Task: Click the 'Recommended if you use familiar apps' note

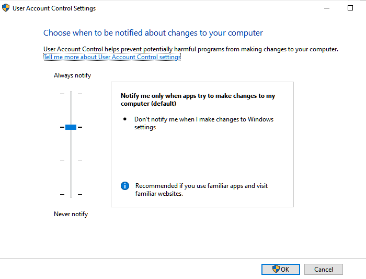Action: point(201,189)
